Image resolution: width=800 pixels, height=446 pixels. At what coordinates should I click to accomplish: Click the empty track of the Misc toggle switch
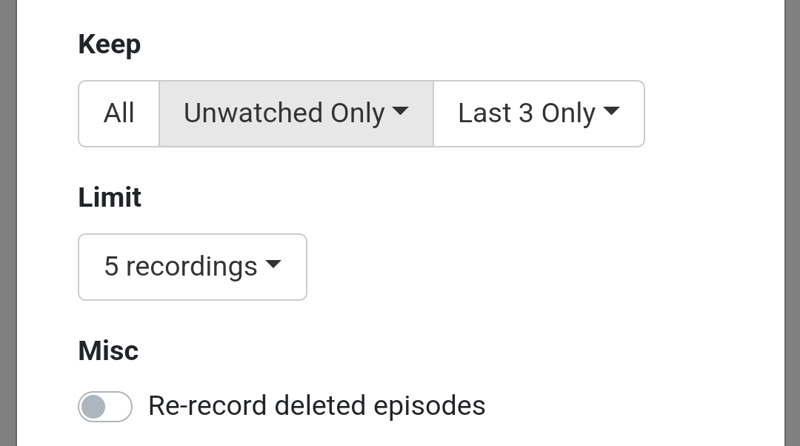tap(119, 407)
